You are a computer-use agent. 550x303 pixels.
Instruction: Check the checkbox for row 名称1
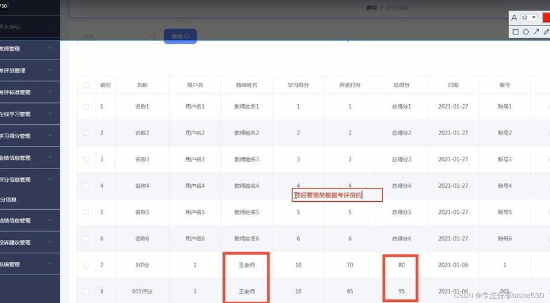click(86, 106)
